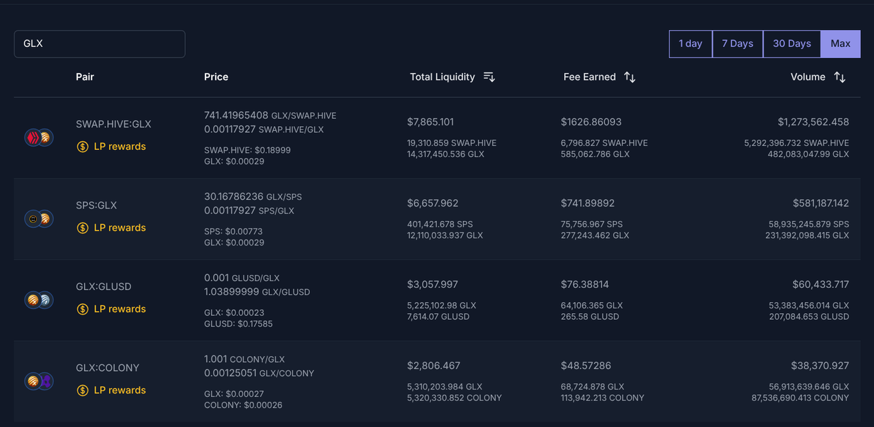
Task: Open the GLX:COLONY pair
Action: coord(107,368)
